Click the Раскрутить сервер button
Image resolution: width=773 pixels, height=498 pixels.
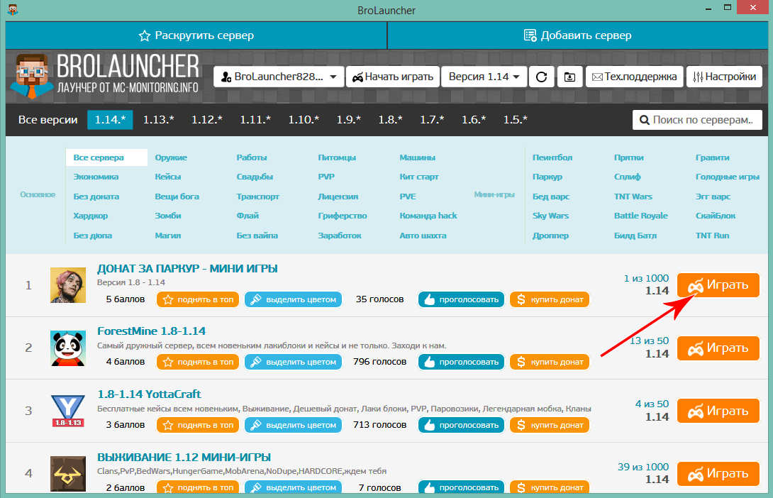point(196,35)
